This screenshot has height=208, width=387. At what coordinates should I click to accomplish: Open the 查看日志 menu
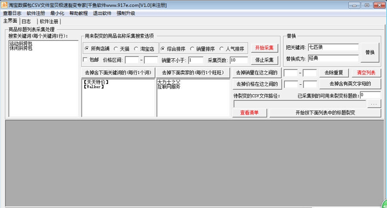click(12, 13)
